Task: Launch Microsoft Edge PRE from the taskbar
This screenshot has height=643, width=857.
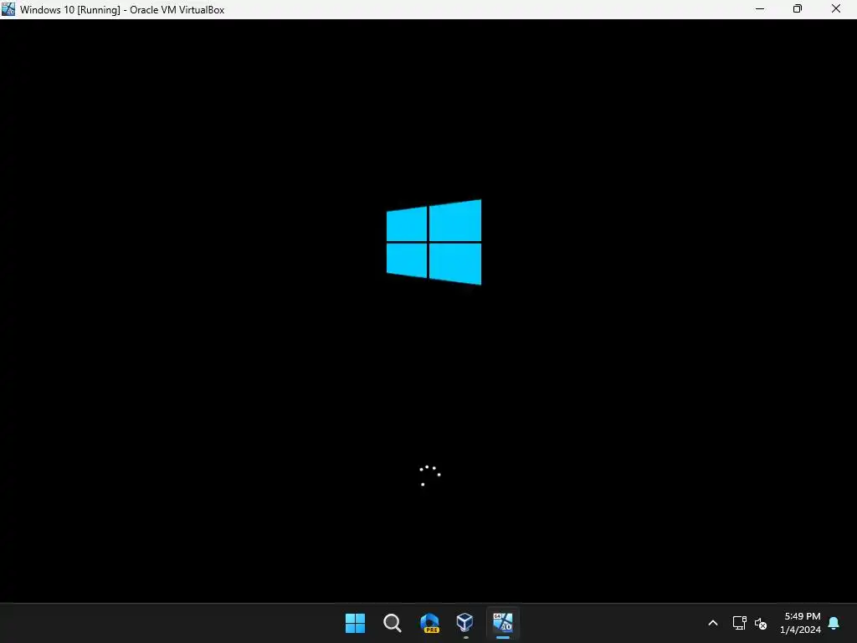Action: 429,623
